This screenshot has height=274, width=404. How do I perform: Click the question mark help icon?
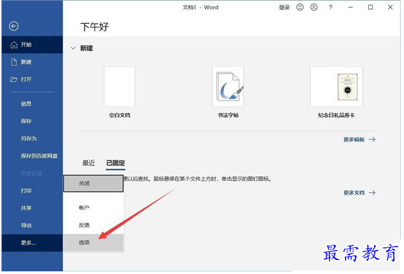pos(331,7)
